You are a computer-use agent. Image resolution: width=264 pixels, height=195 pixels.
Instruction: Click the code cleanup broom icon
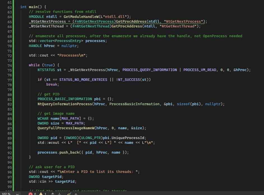(x=69, y=194)
